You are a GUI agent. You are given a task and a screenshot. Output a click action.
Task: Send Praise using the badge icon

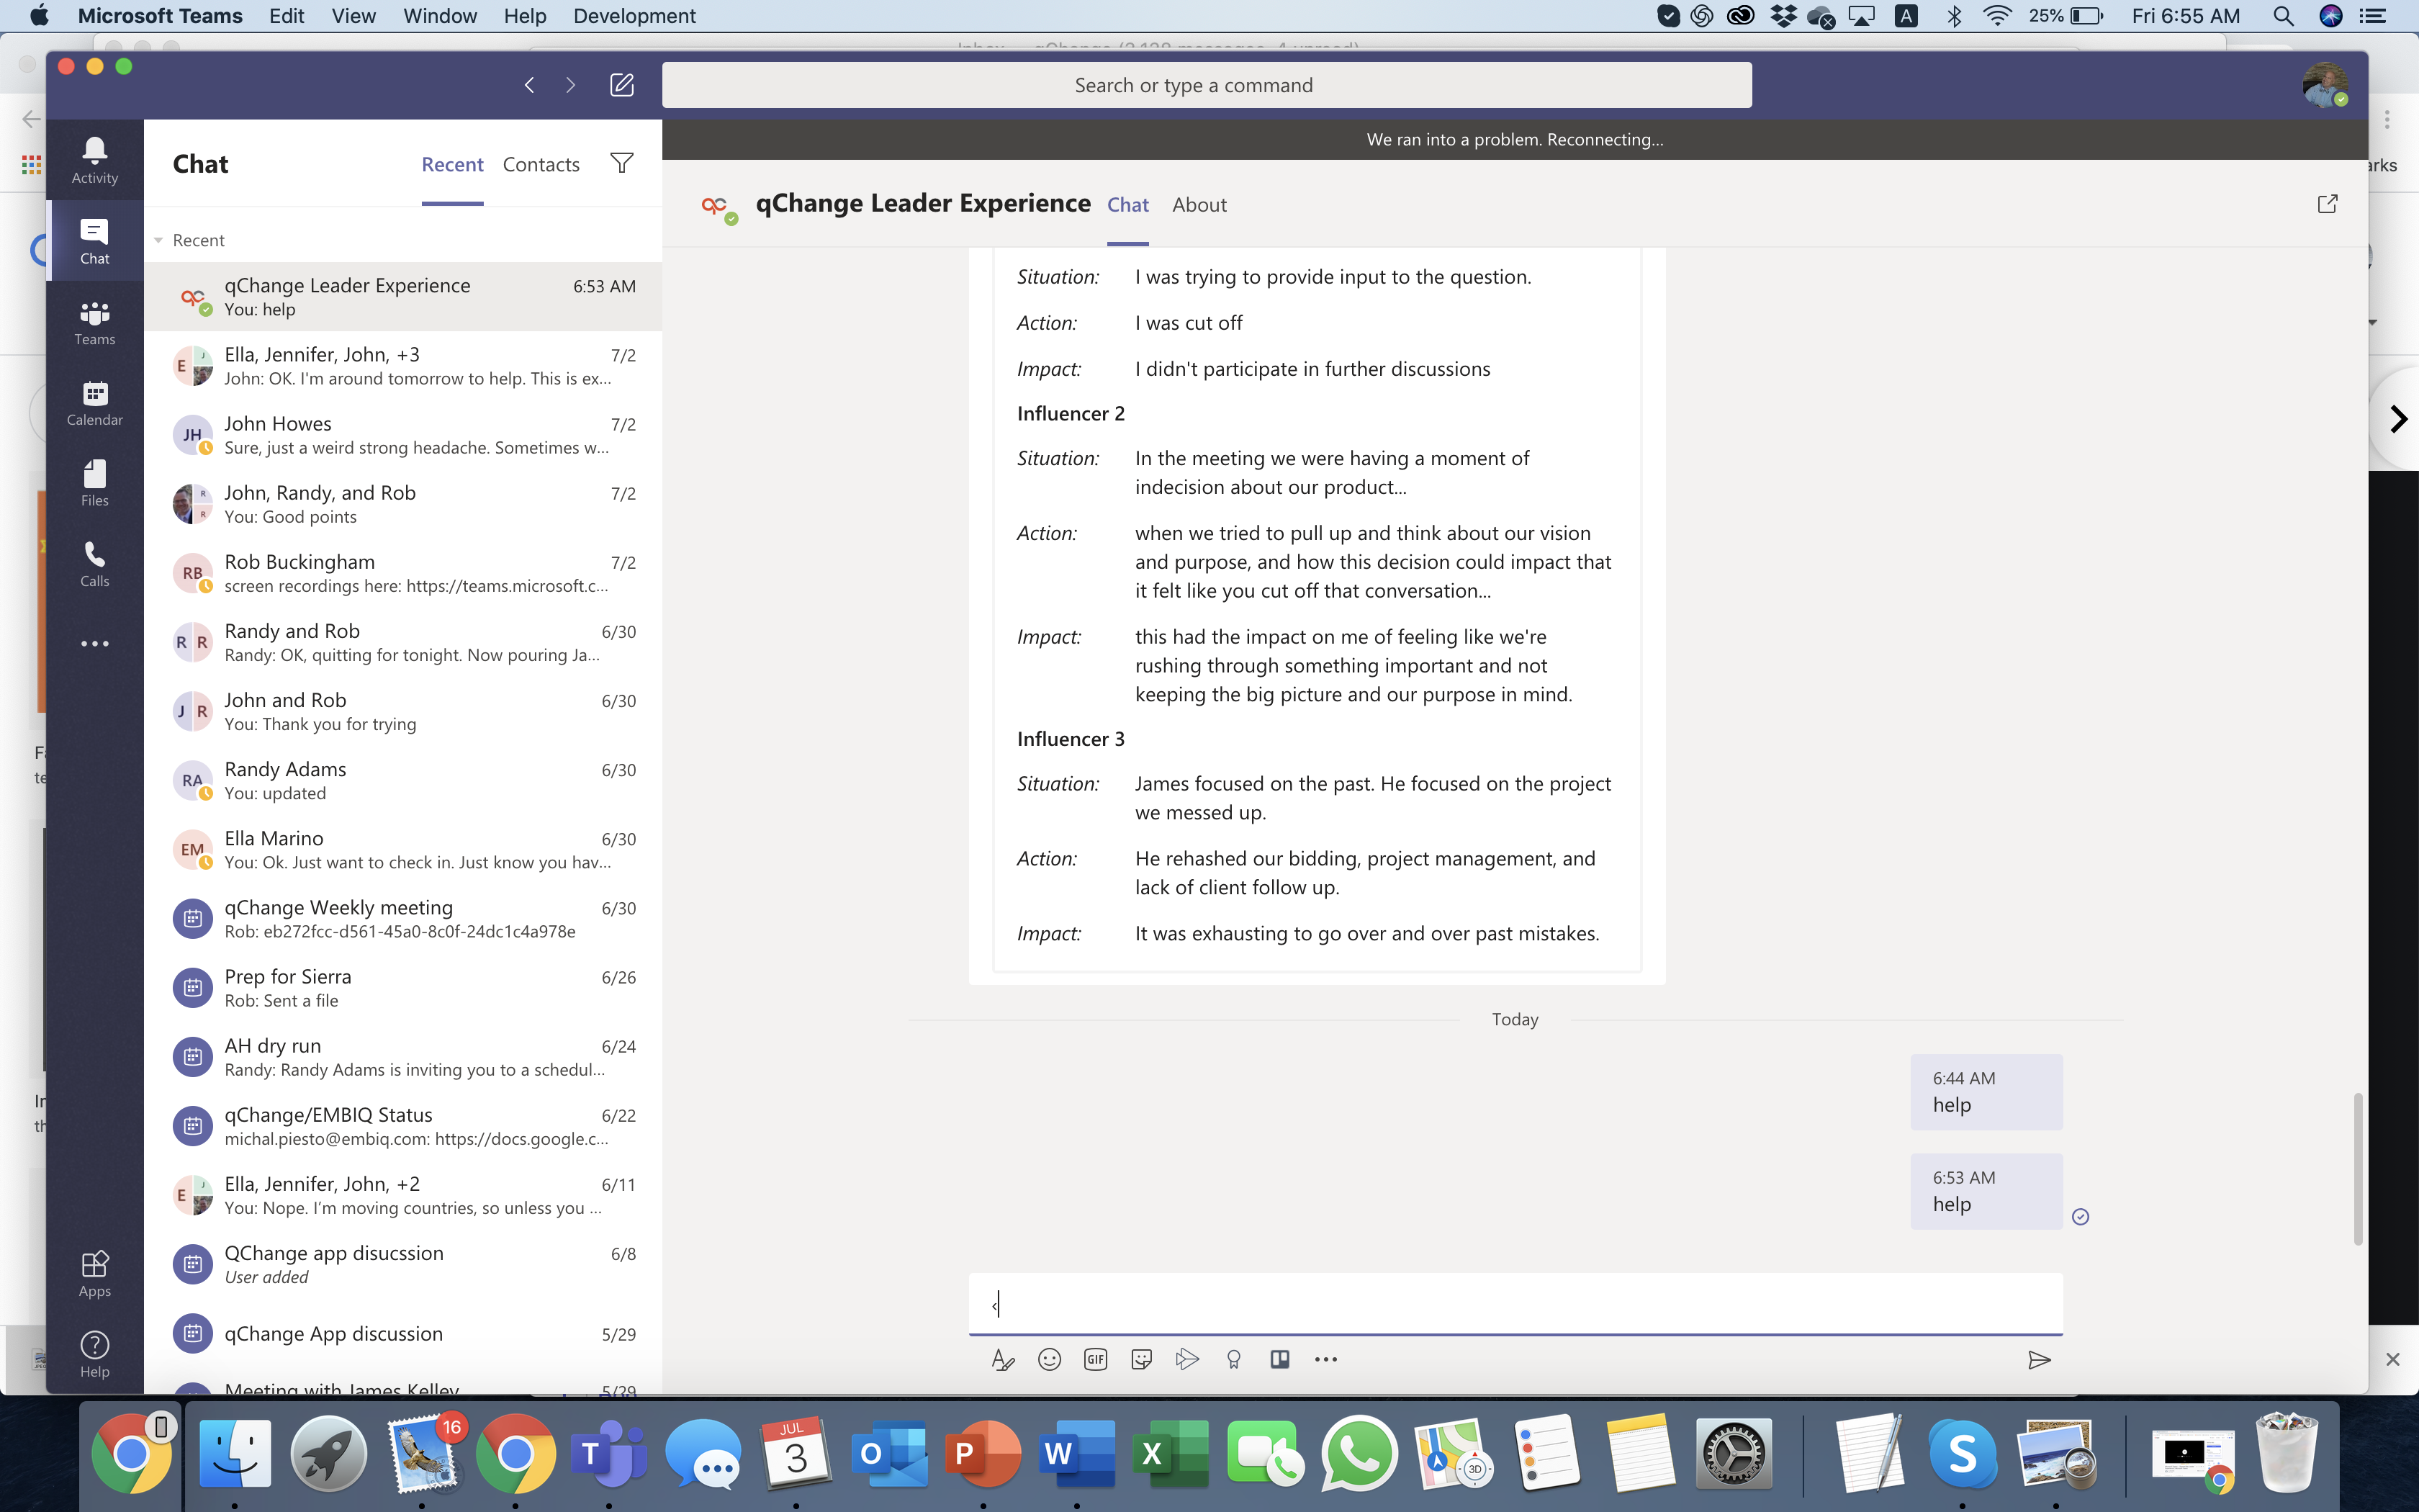[1233, 1359]
